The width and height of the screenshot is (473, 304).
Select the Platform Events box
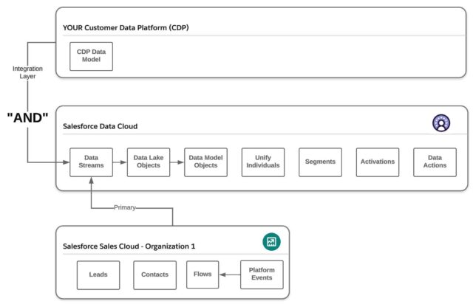(x=262, y=274)
